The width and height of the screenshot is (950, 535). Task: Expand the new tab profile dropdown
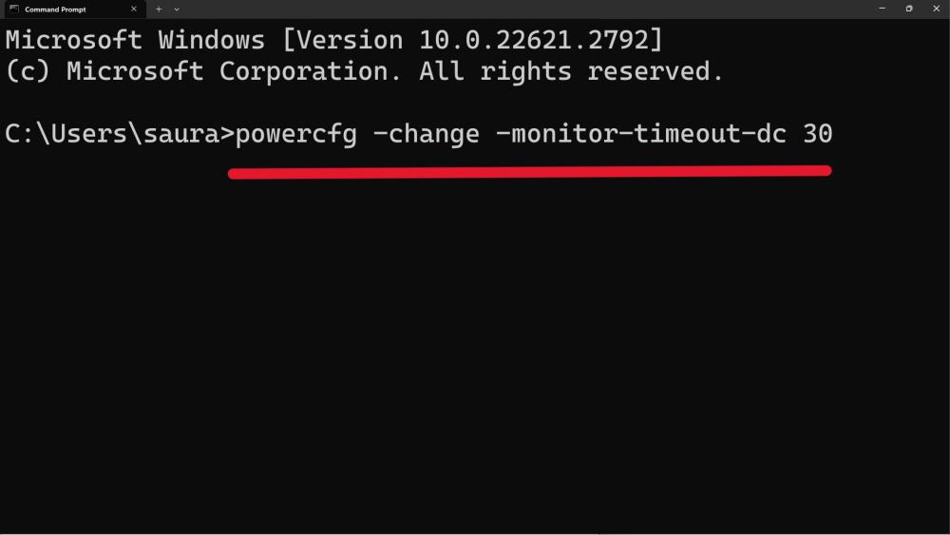(x=177, y=9)
